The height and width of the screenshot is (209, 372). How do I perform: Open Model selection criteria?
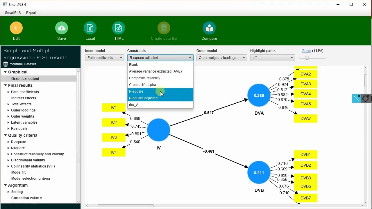point(31,179)
